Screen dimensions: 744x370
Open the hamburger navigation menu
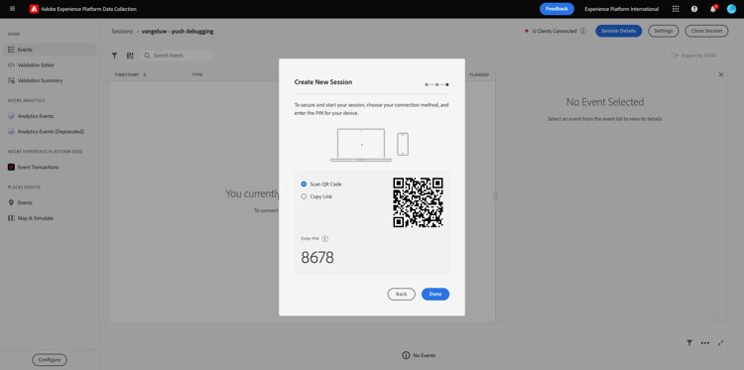pos(12,9)
